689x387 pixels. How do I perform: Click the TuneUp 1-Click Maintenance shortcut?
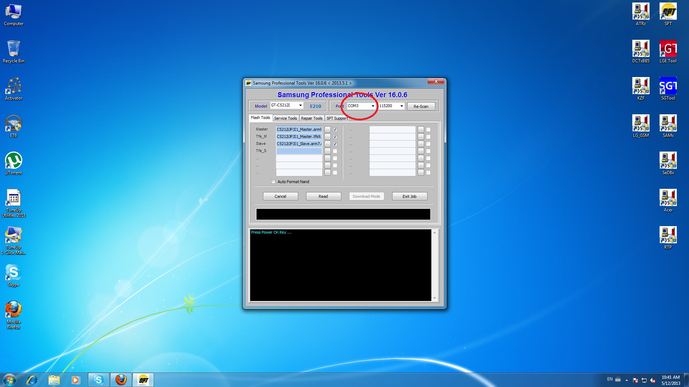tap(14, 240)
